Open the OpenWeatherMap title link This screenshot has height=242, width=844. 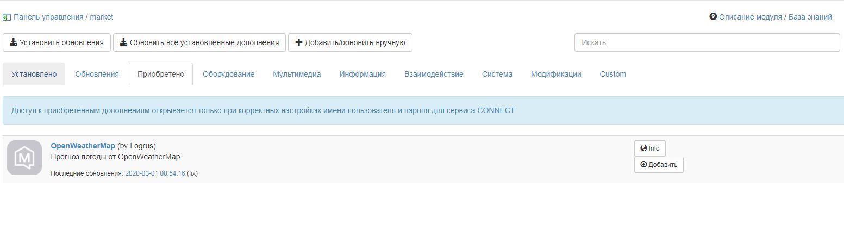point(83,146)
